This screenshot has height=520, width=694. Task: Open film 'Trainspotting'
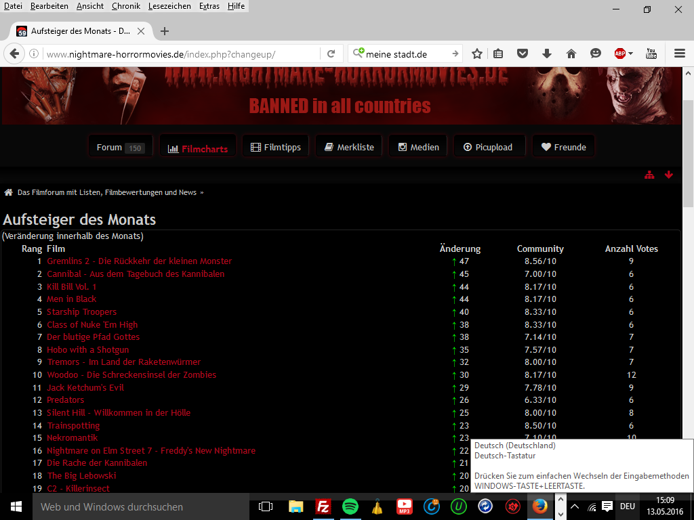point(73,426)
